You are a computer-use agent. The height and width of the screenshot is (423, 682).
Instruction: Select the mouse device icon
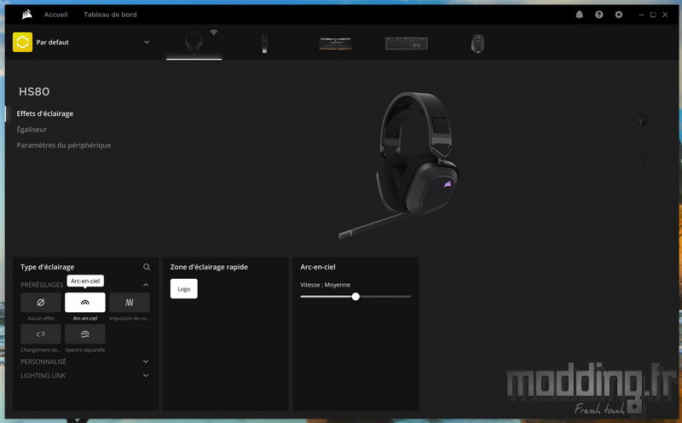(477, 43)
